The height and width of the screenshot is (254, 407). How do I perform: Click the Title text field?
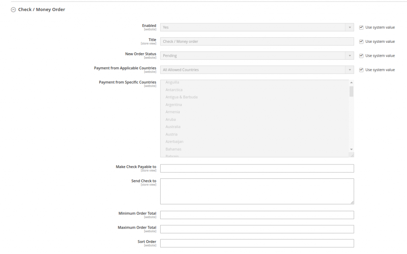pos(257,42)
